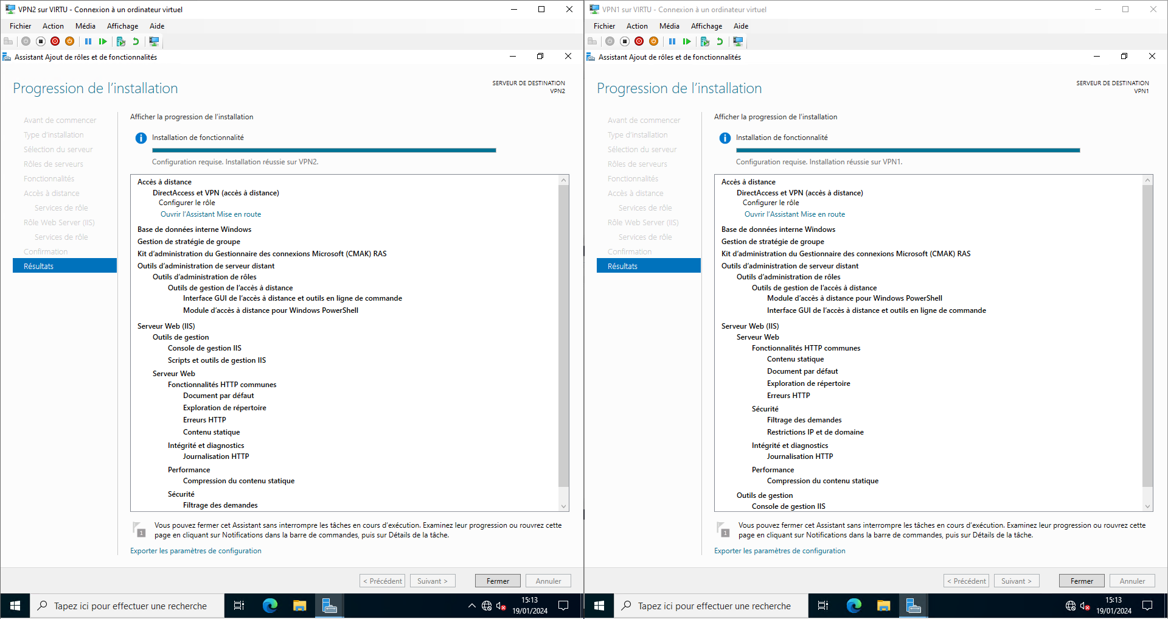Click 'Ouvrir l'Assistant Mise en route' on VPN1
This screenshot has width=1168, height=619.
point(794,214)
